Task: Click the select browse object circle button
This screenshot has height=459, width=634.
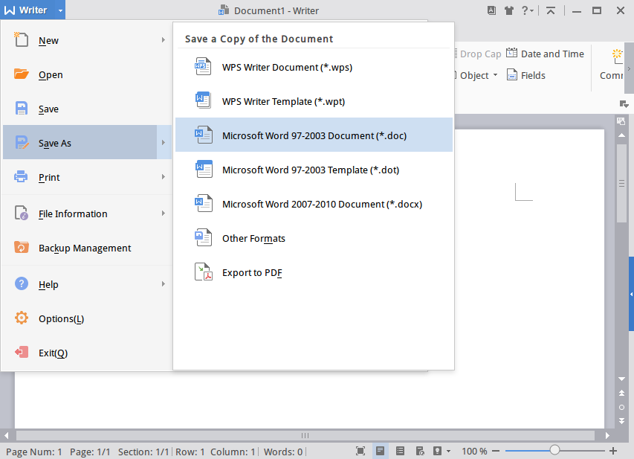Action: (622, 407)
